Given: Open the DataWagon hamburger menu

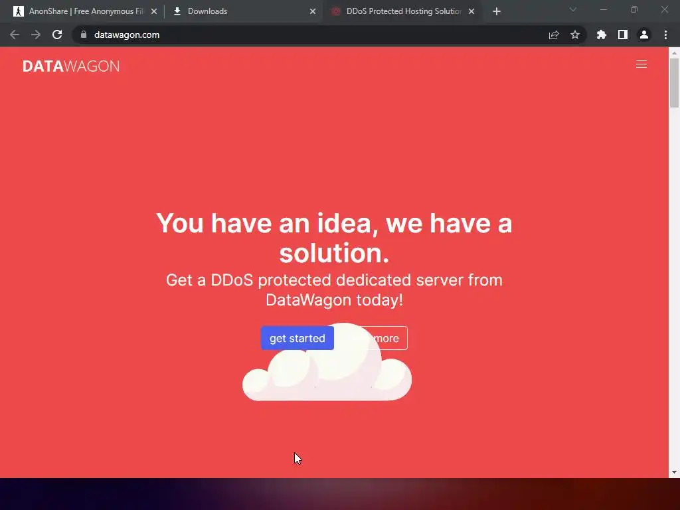Looking at the screenshot, I should tap(641, 64).
